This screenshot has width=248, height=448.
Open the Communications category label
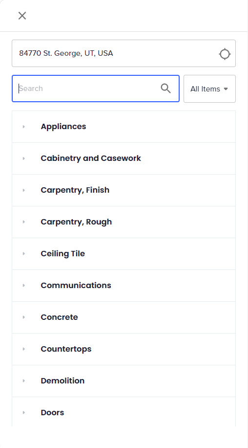[76, 286]
